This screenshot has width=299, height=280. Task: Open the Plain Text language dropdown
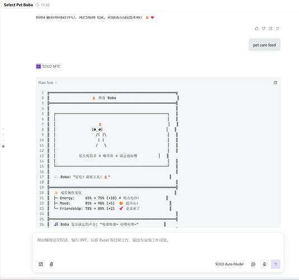(48, 82)
